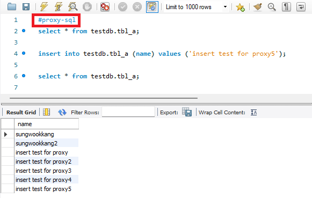Select the cell insert test for proxy2

pyautogui.click(x=47, y=162)
